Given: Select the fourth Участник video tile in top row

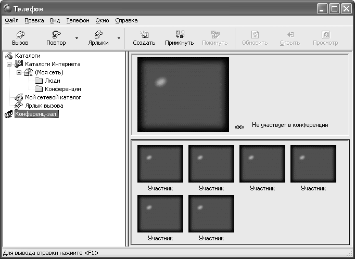Looking at the screenshot, I should pyautogui.click(x=313, y=164).
